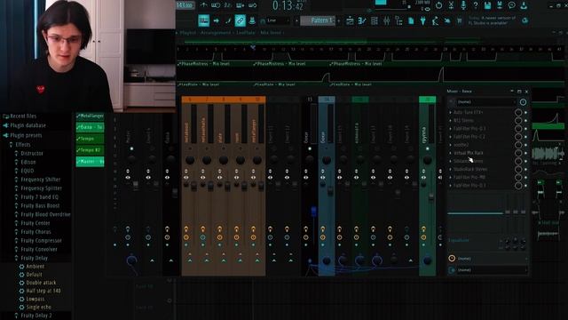Image resolution: width=568 pixels, height=320 pixels.
Task: Open the project picker document icon
Action: pyautogui.click(x=411, y=20)
